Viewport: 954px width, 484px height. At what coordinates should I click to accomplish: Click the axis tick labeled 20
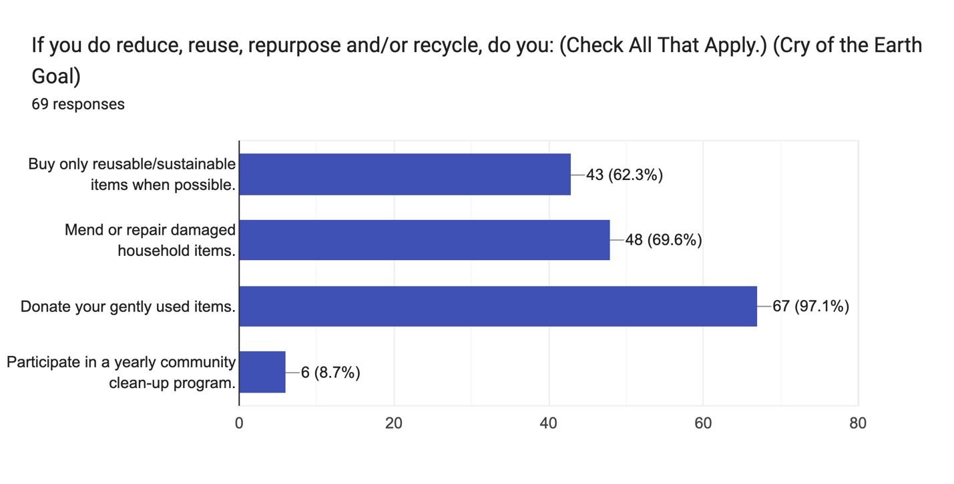pyautogui.click(x=394, y=423)
